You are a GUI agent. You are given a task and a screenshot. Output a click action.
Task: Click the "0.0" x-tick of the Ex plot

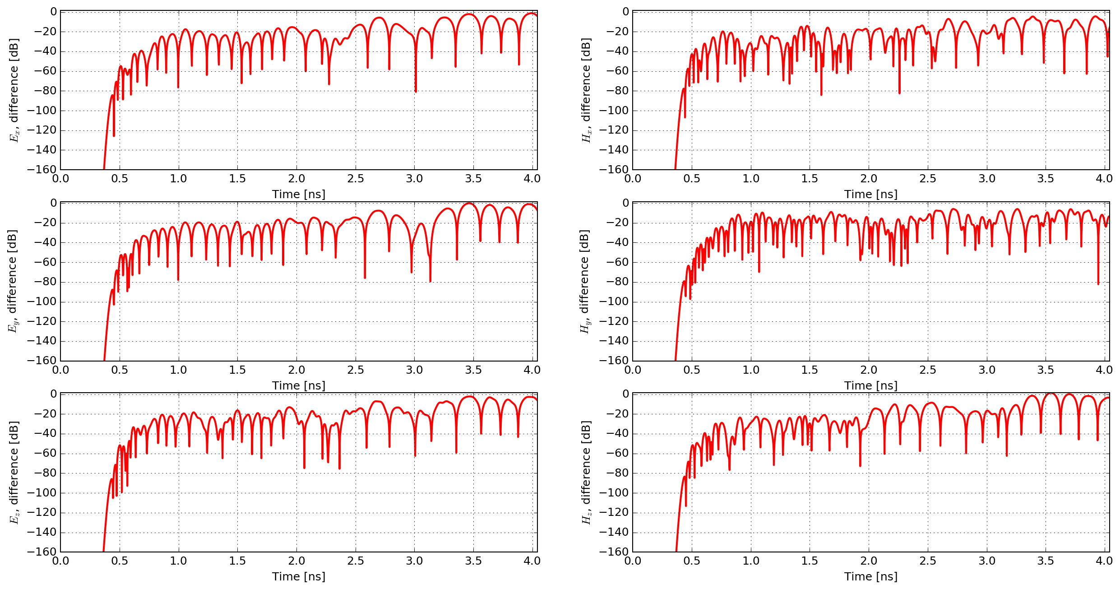coord(60,179)
